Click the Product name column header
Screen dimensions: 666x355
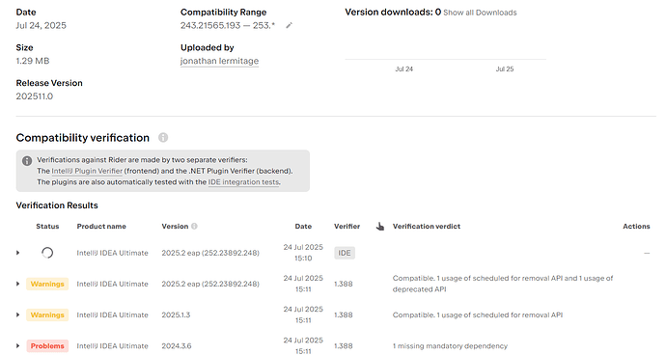click(101, 227)
